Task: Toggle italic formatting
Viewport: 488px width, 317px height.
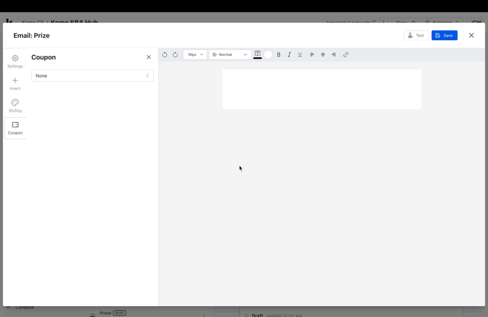Action: click(289, 55)
